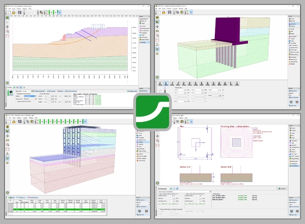Click Save floppy icon in Slope Stability toolbar
305x224 pixels.
coord(20,12)
